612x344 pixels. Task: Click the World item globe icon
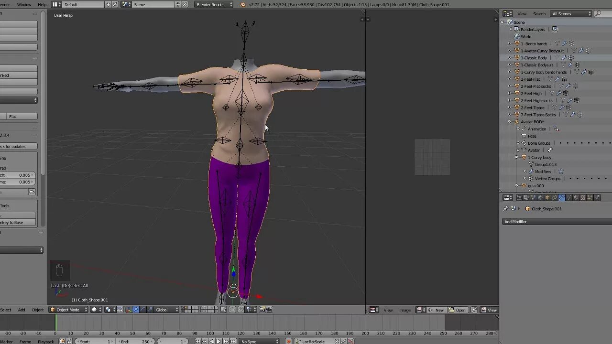coord(517,36)
